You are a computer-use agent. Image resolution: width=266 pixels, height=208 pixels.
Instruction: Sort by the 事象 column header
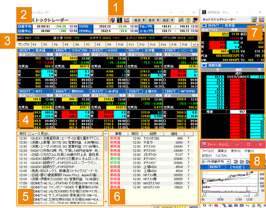[x=118, y=134]
